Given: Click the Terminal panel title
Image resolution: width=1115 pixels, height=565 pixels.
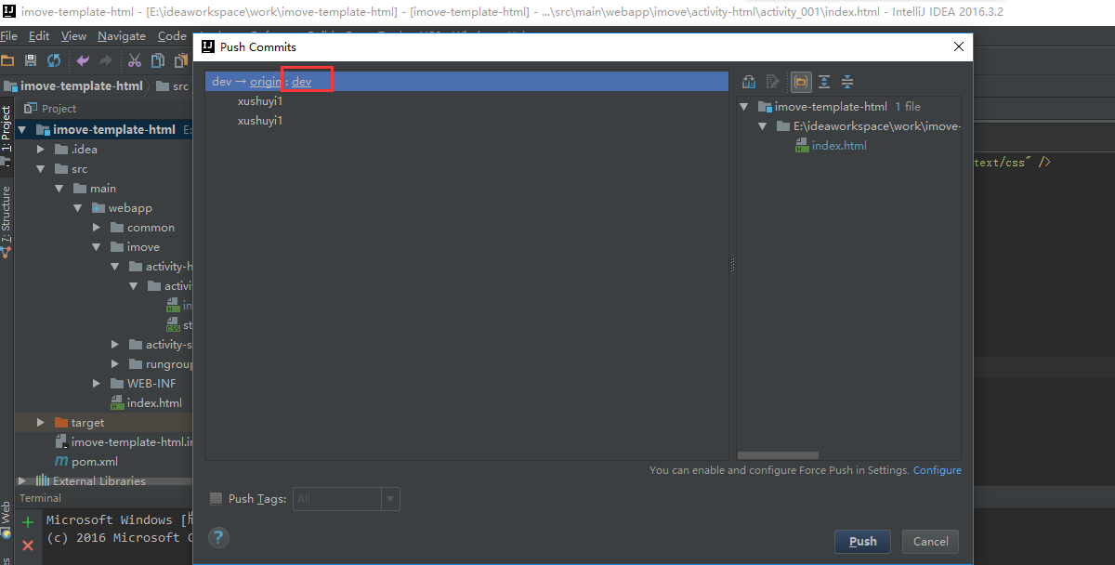Looking at the screenshot, I should pyautogui.click(x=40, y=499).
